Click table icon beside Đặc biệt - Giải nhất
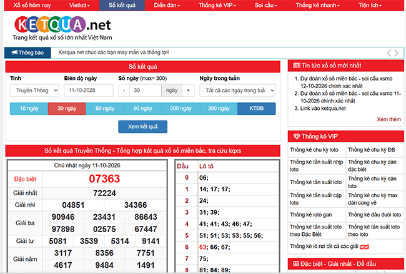 296,263
